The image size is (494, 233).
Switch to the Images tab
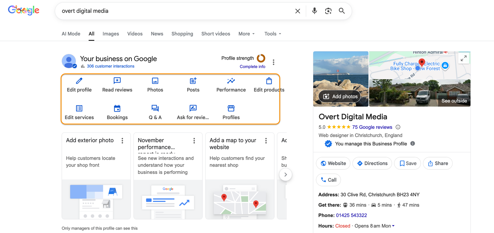111,34
